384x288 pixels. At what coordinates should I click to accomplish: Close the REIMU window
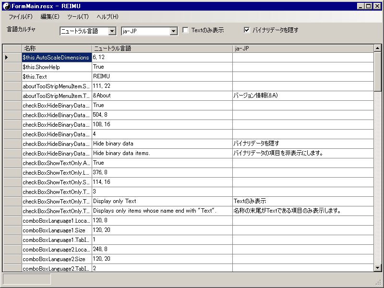[377, 6]
